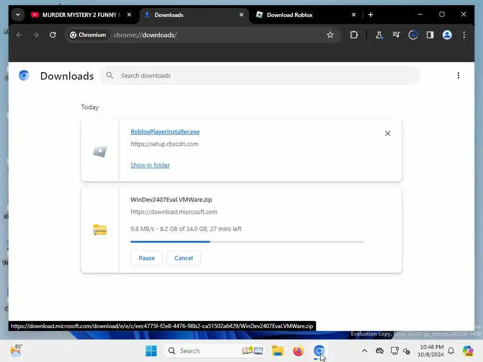Screen dimensions: 483x362
Task: Click the WinDev2407Eval.VMWare.zip file name
Action: 171,199
